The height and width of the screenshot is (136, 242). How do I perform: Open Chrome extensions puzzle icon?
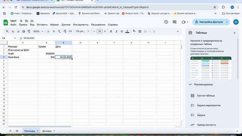[223, 7]
